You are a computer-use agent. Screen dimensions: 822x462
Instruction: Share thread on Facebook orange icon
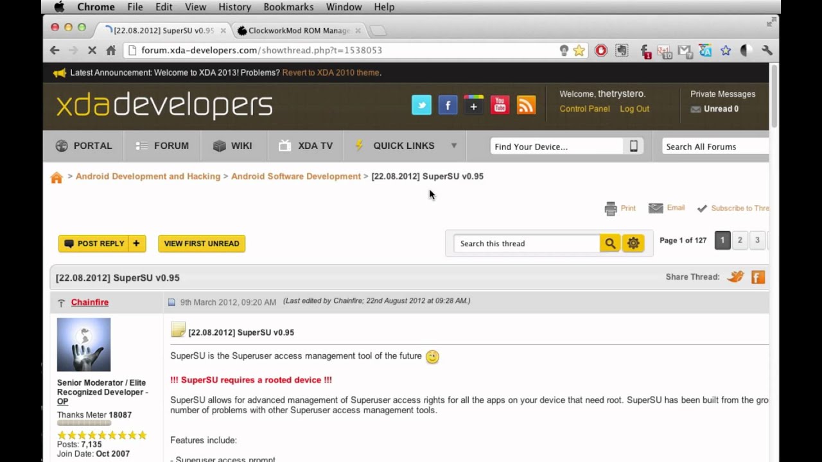pos(758,277)
